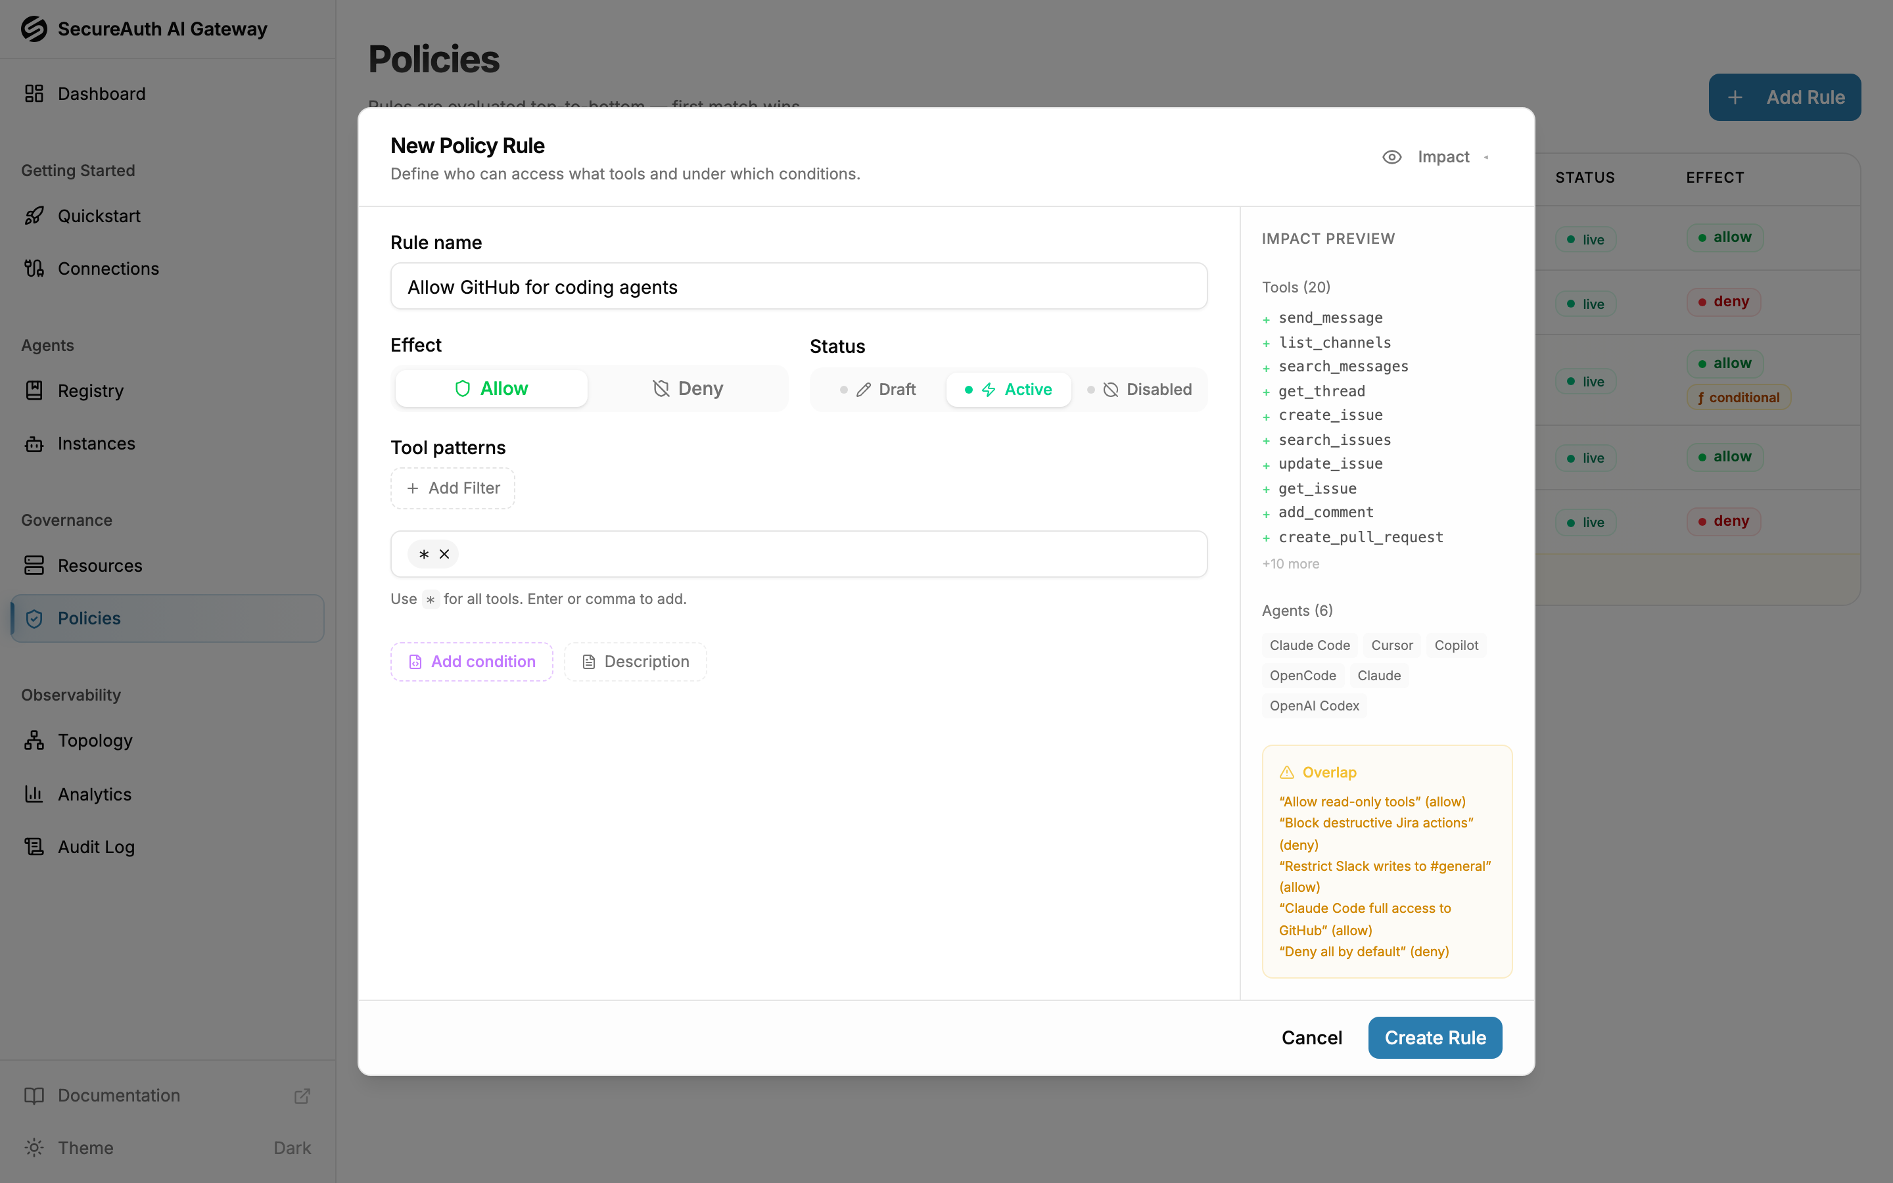
Task: Click the Topology network icon
Action: [34, 740]
